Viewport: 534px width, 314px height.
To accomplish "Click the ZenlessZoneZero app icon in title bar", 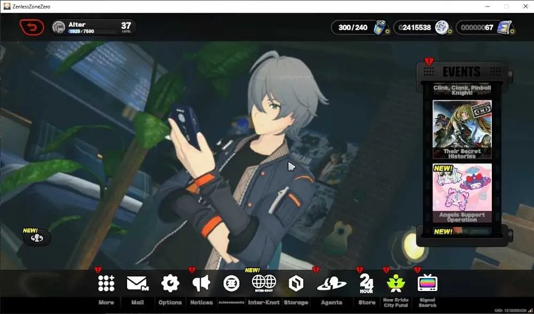I will tap(7, 6).
